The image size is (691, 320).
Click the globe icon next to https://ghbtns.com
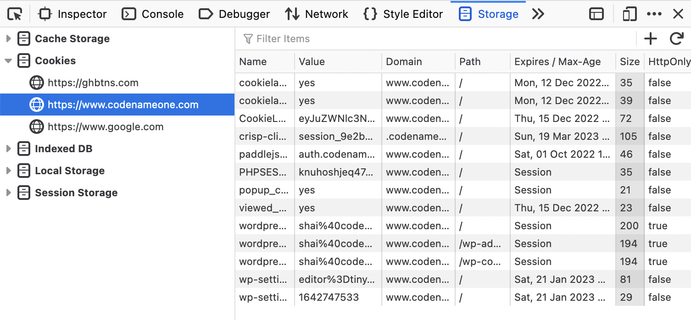pyautogui.click(x=37, y=83)
